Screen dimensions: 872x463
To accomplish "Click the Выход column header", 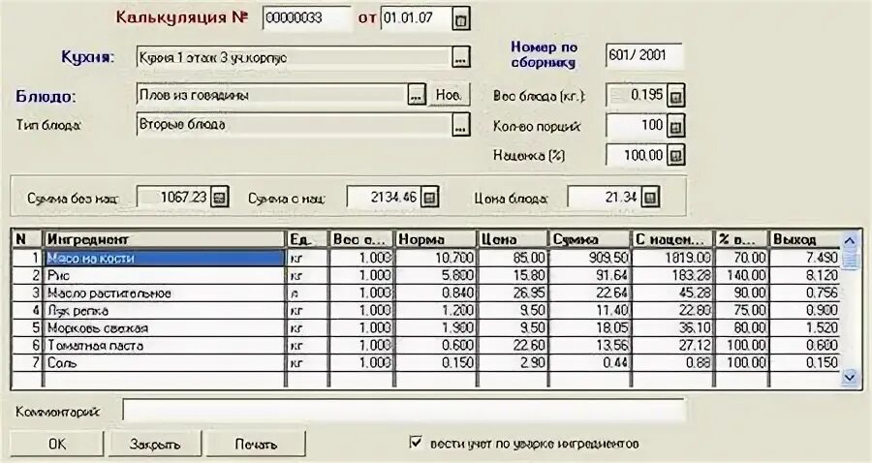I will pyautogui.click(x=804, y=239).
